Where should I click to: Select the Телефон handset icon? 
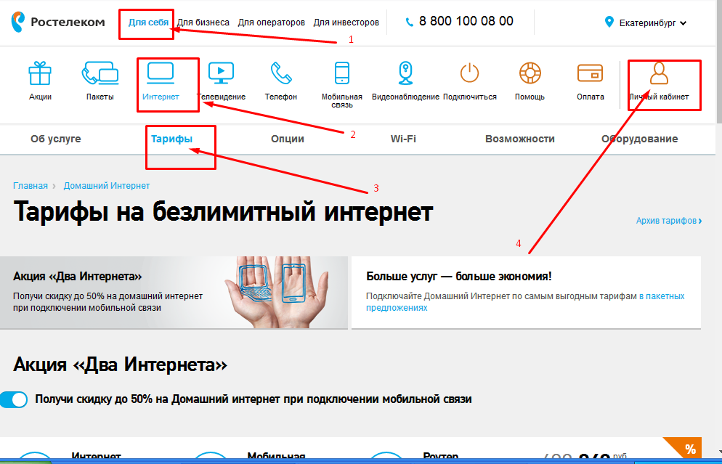click(x=281, y=73)
